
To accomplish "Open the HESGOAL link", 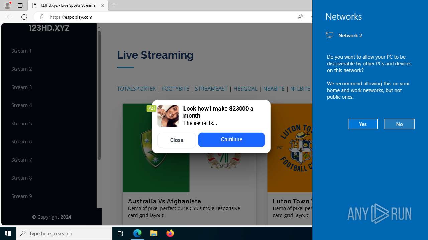I will [245, 89].
